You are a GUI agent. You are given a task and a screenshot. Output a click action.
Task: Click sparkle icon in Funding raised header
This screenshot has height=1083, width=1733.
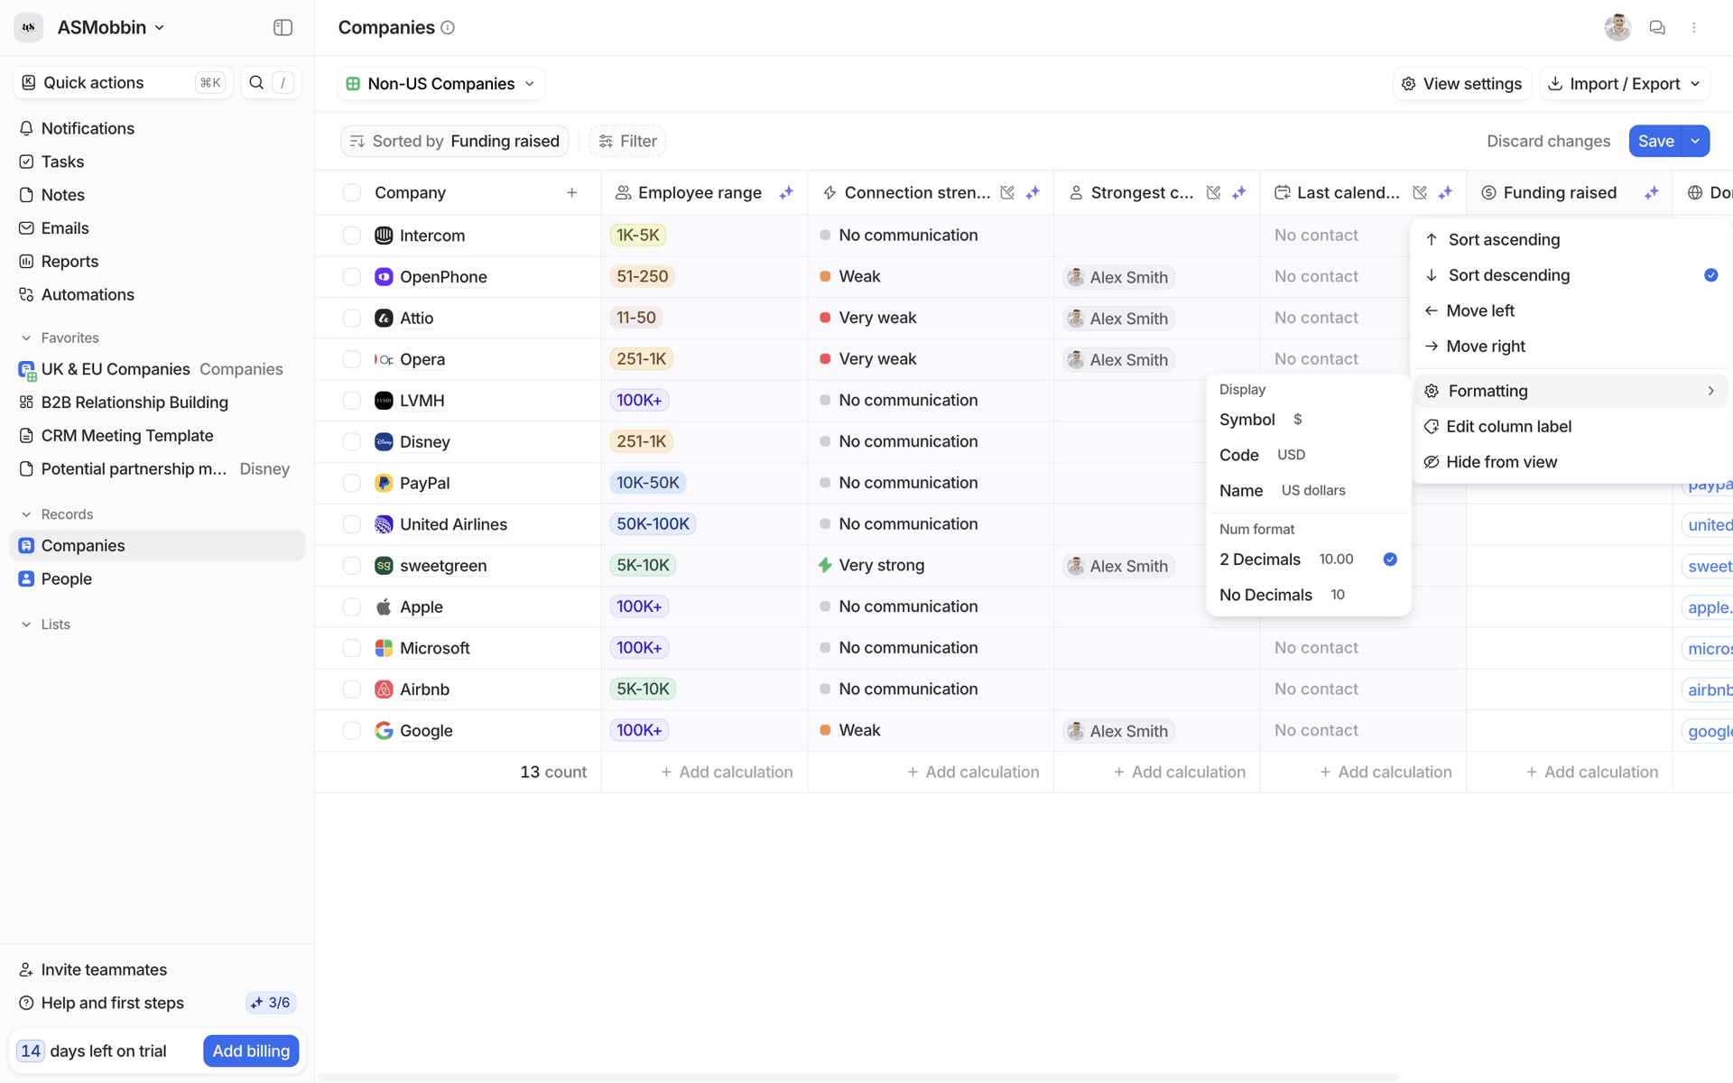(1651, 192)
